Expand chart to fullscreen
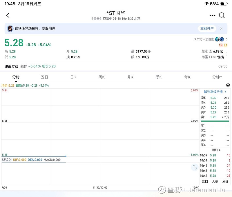This screenshot has height=197, width=232. pyautogui.click(x=195, y=167)
